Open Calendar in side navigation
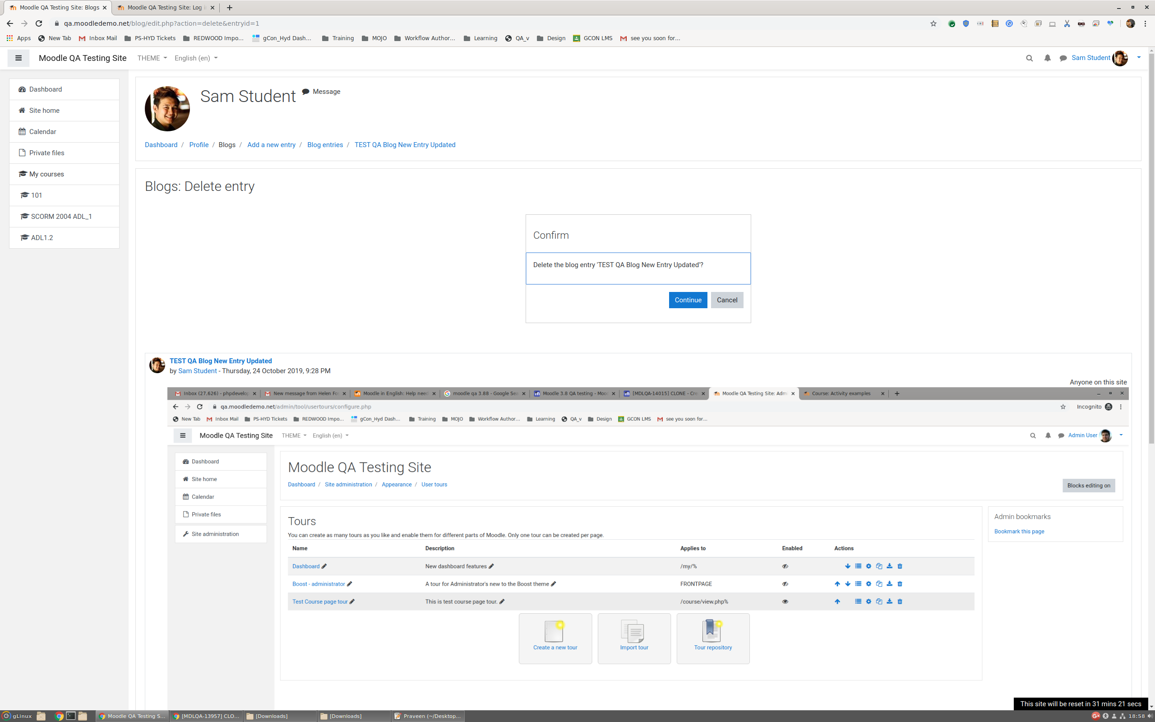The image size is (1155, 722). [64, 132]
